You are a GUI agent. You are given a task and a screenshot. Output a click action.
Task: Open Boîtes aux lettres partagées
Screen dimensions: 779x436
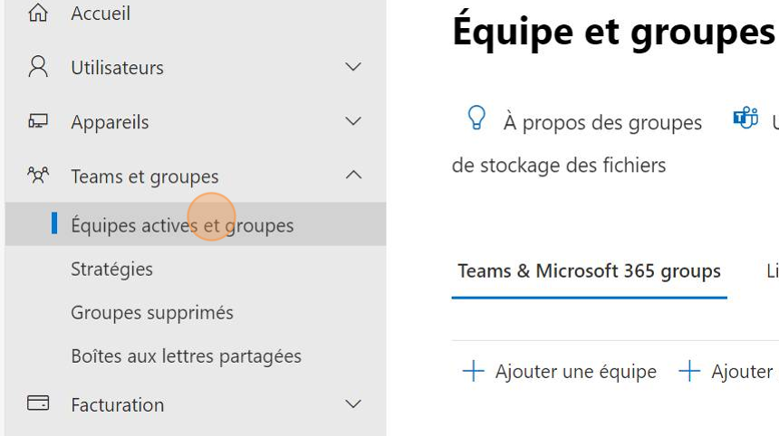[x=186, y=355]
